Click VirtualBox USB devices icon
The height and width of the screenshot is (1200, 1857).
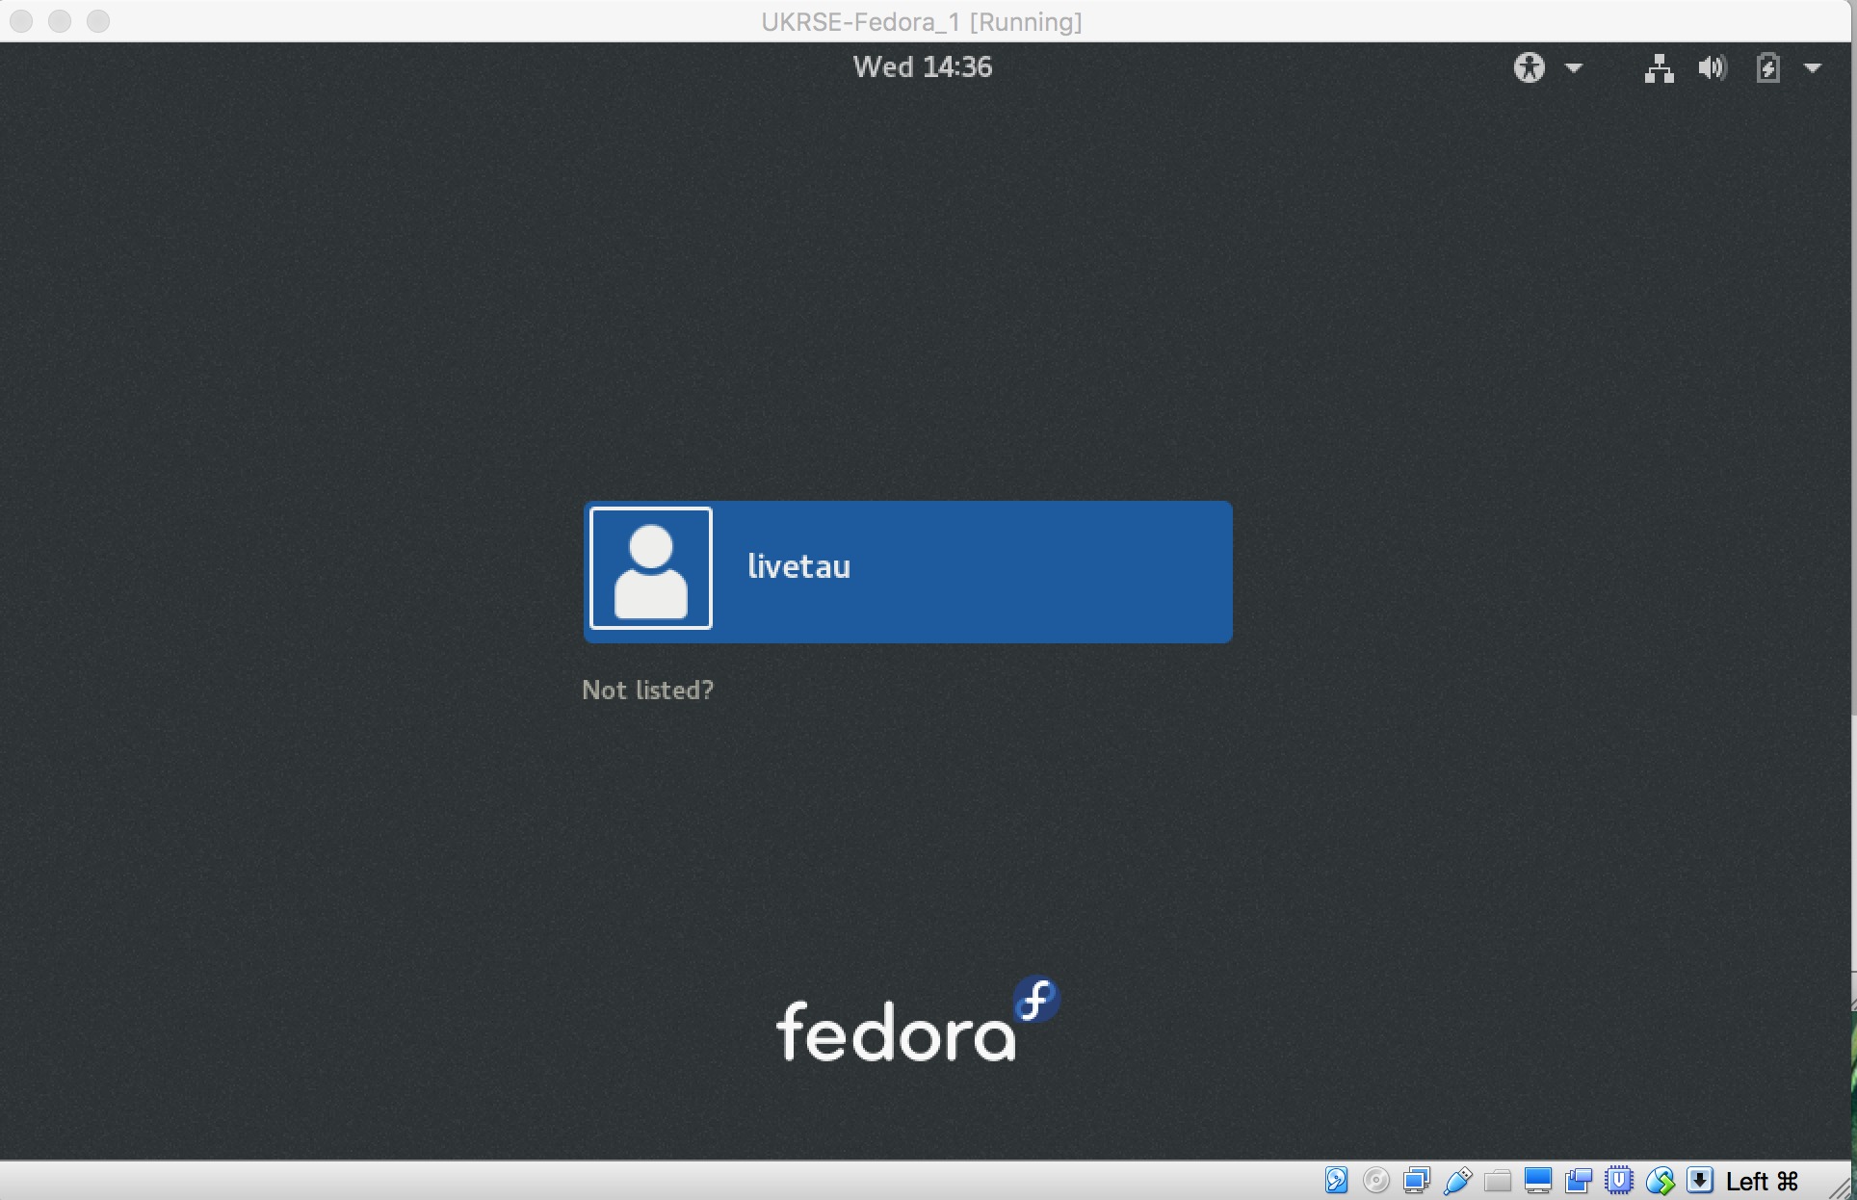[x=1457, y=1180]
